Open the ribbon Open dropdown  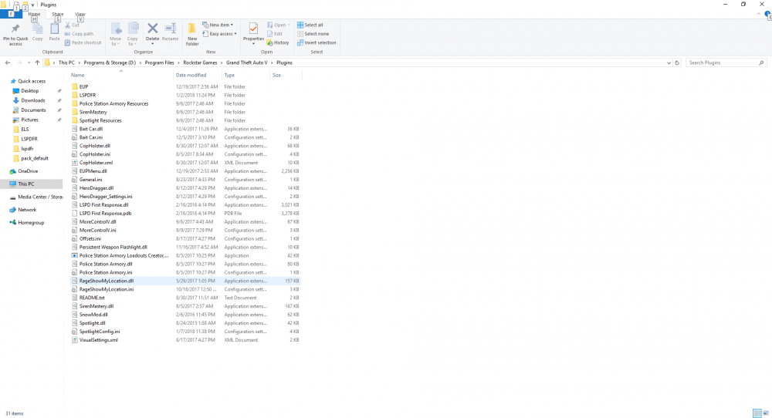point(278,25)
